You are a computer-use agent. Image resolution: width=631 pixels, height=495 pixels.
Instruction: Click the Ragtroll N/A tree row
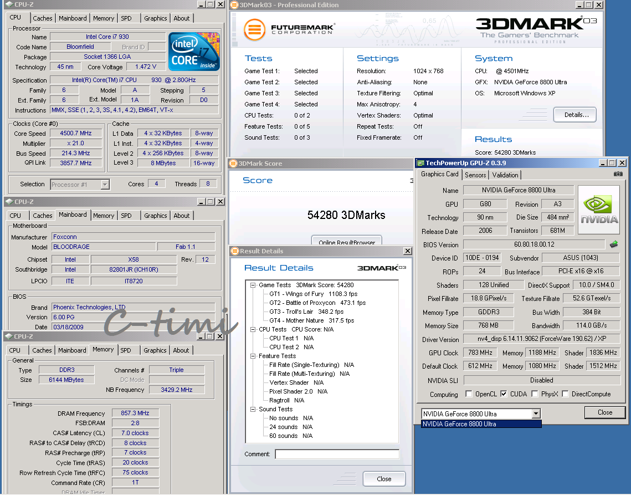point(286,400)
